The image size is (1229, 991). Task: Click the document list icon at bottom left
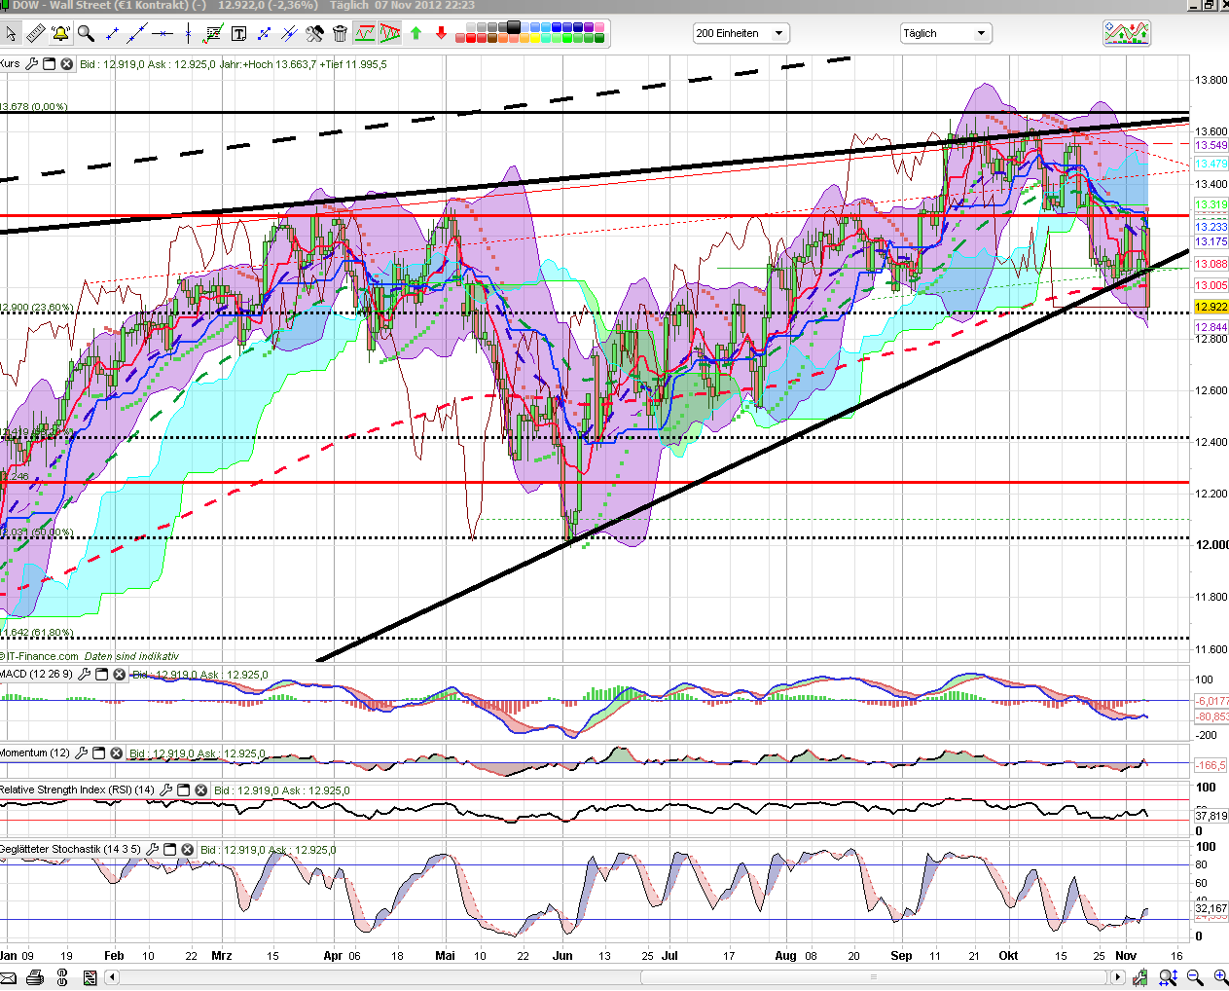[90, 977]
